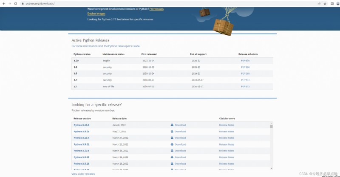Open Release Notes for Python 3.9.11
The image size is (340, 177).
pyautogui.click(x=227, y=157)
